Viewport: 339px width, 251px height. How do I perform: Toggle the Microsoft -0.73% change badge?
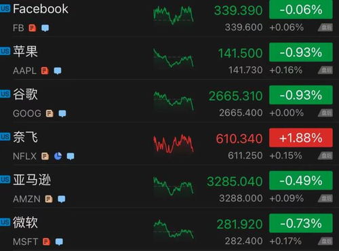301,223
